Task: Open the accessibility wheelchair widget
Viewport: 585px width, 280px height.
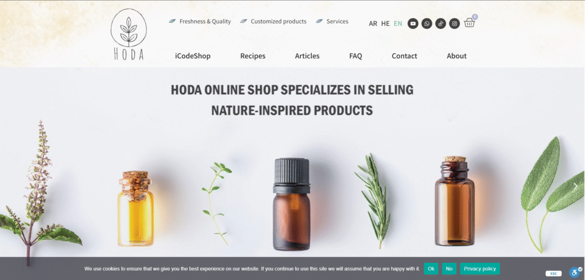Action: tap(575, 272)
